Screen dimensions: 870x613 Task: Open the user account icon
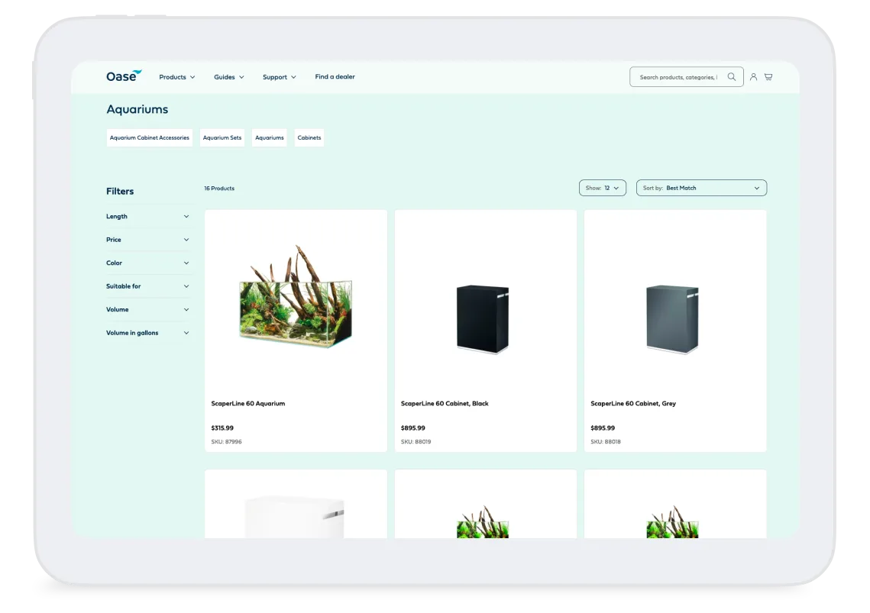[x=753, y=77]
